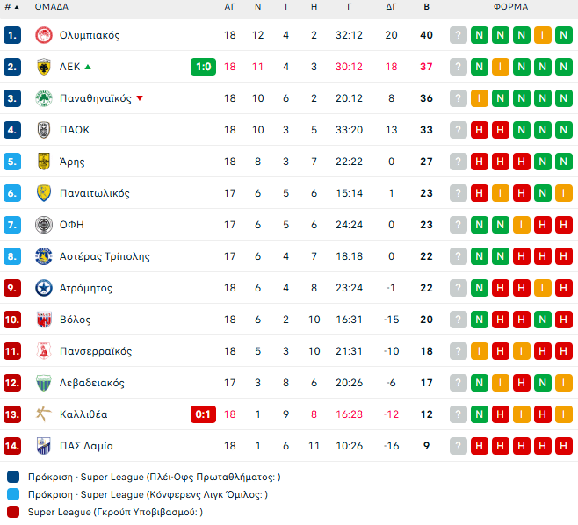Click the ΟΦΗ team logo
Screen dimensions: 578x525
click(43, 225)
